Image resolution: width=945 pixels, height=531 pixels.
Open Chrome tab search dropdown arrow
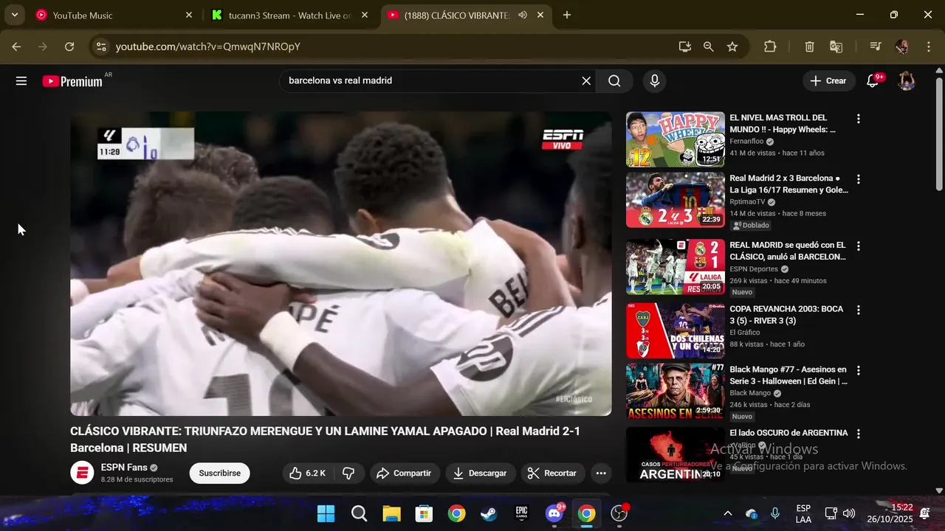14,15
